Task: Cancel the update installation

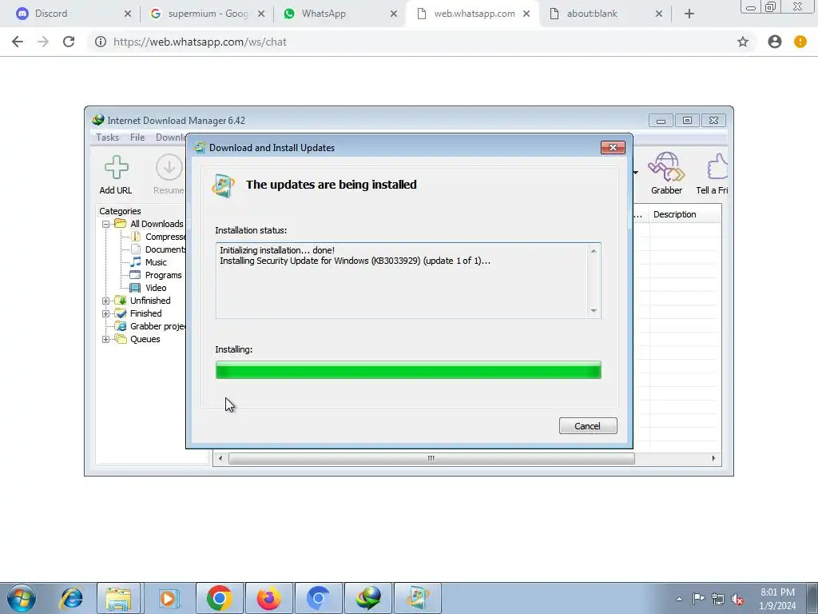Action: click(x=588, y=426)
